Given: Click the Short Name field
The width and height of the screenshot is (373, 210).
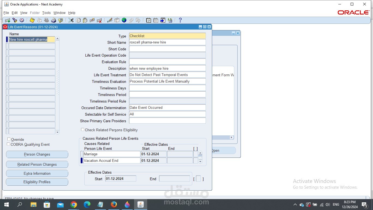Looking at the screenshot, I should click(x=167, y=42).
